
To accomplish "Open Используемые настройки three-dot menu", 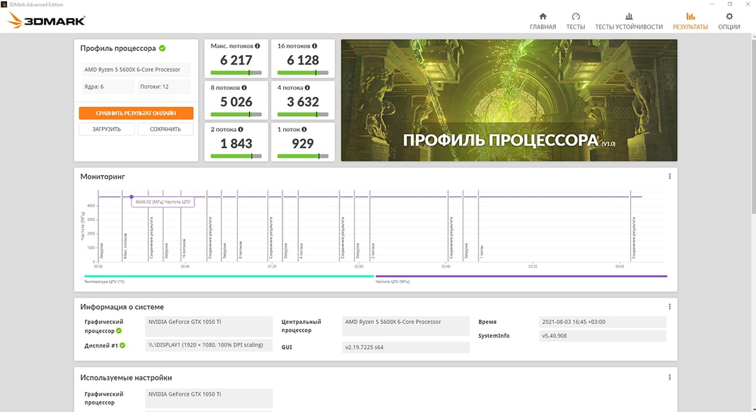I will [x=669, y=378].
